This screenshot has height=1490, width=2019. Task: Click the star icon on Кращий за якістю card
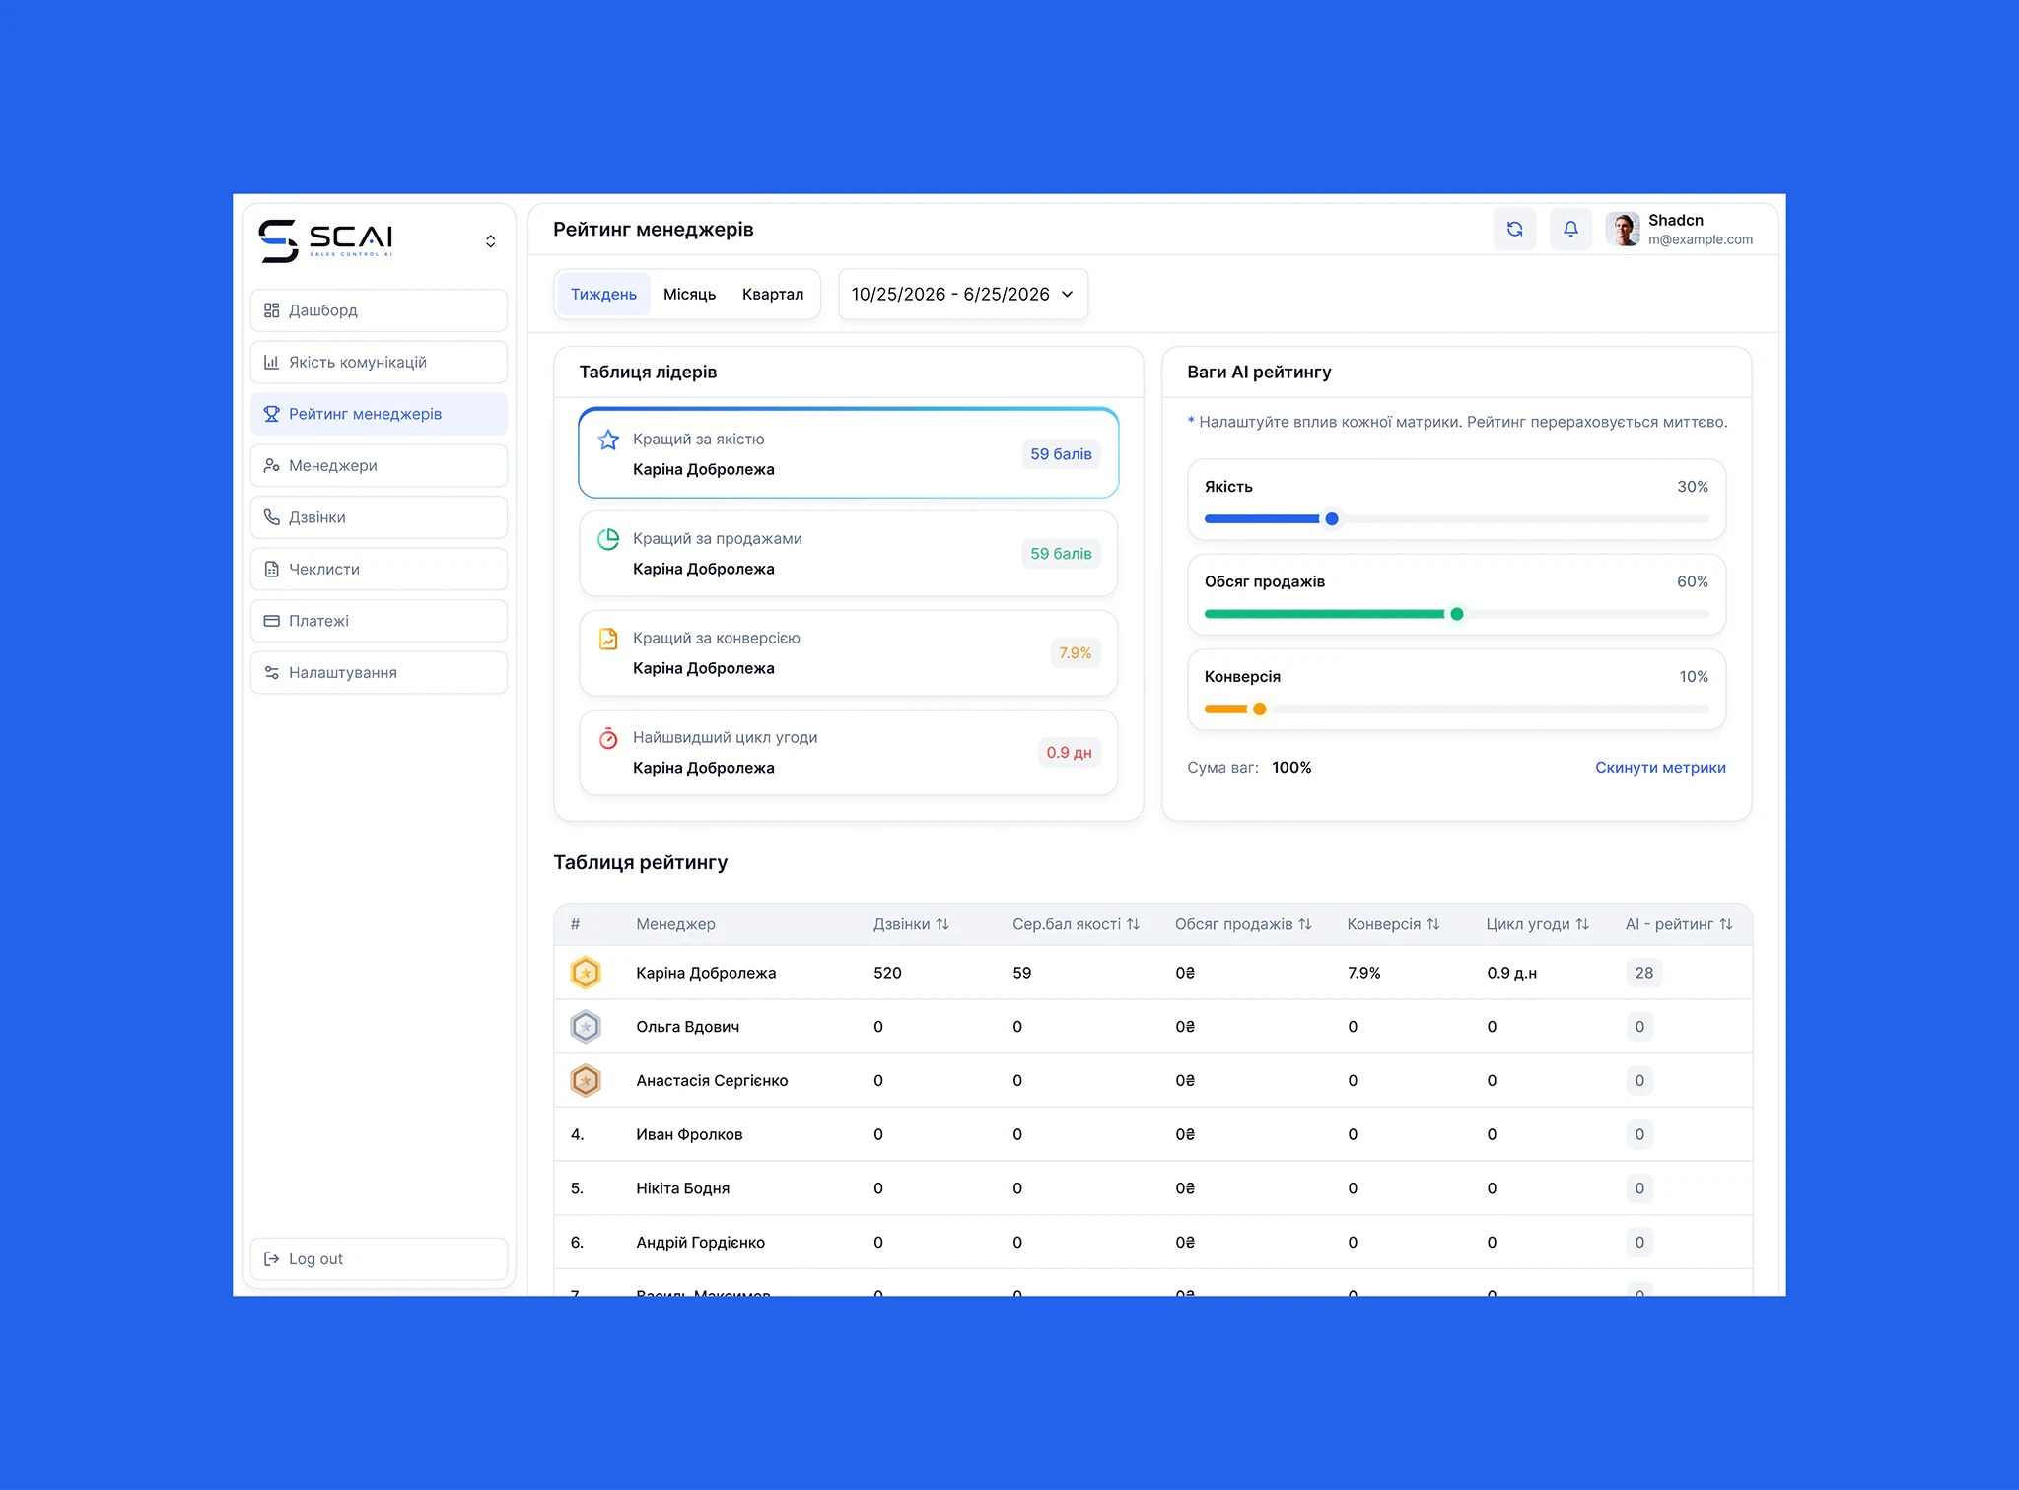click(x=608, y=440)
